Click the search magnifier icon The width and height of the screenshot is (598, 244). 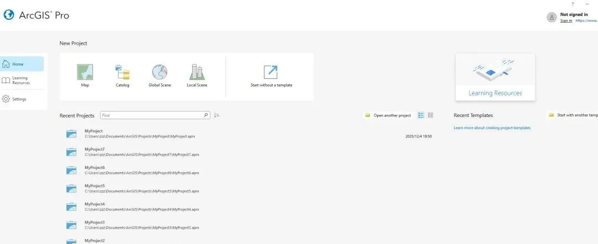pyautogui.click(x=206, y=115)
